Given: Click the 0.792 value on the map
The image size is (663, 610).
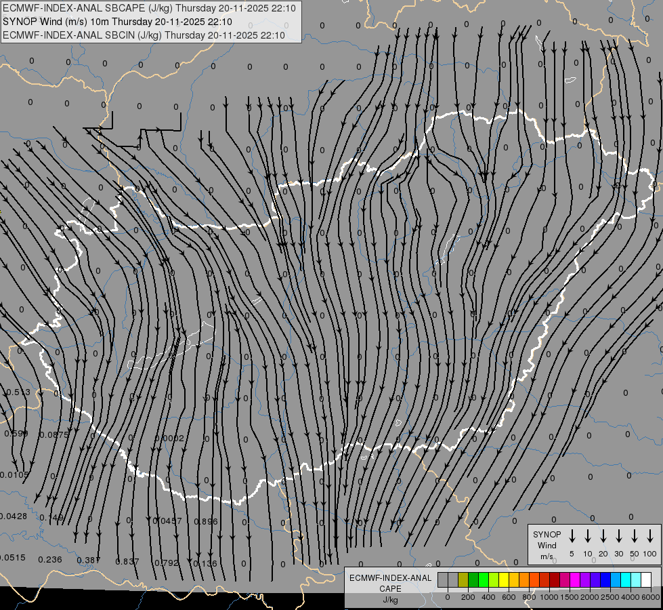Looking at the screenshot, I should coord(166,563).
